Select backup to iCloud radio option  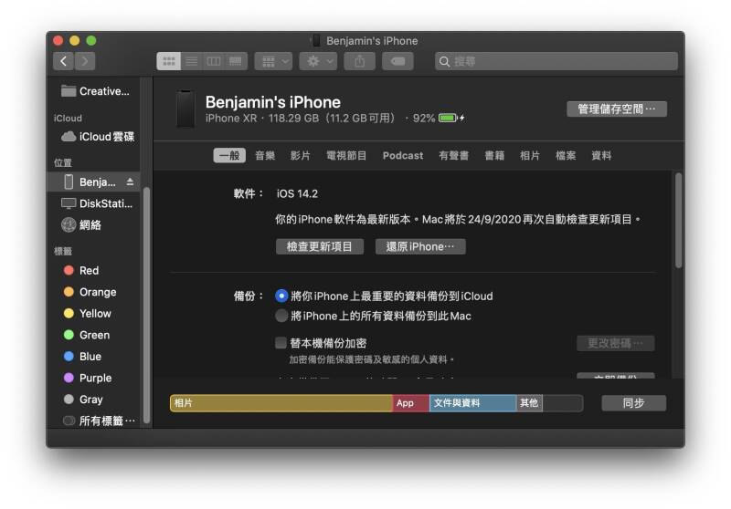pyautogui.click(x=281, y=296)
